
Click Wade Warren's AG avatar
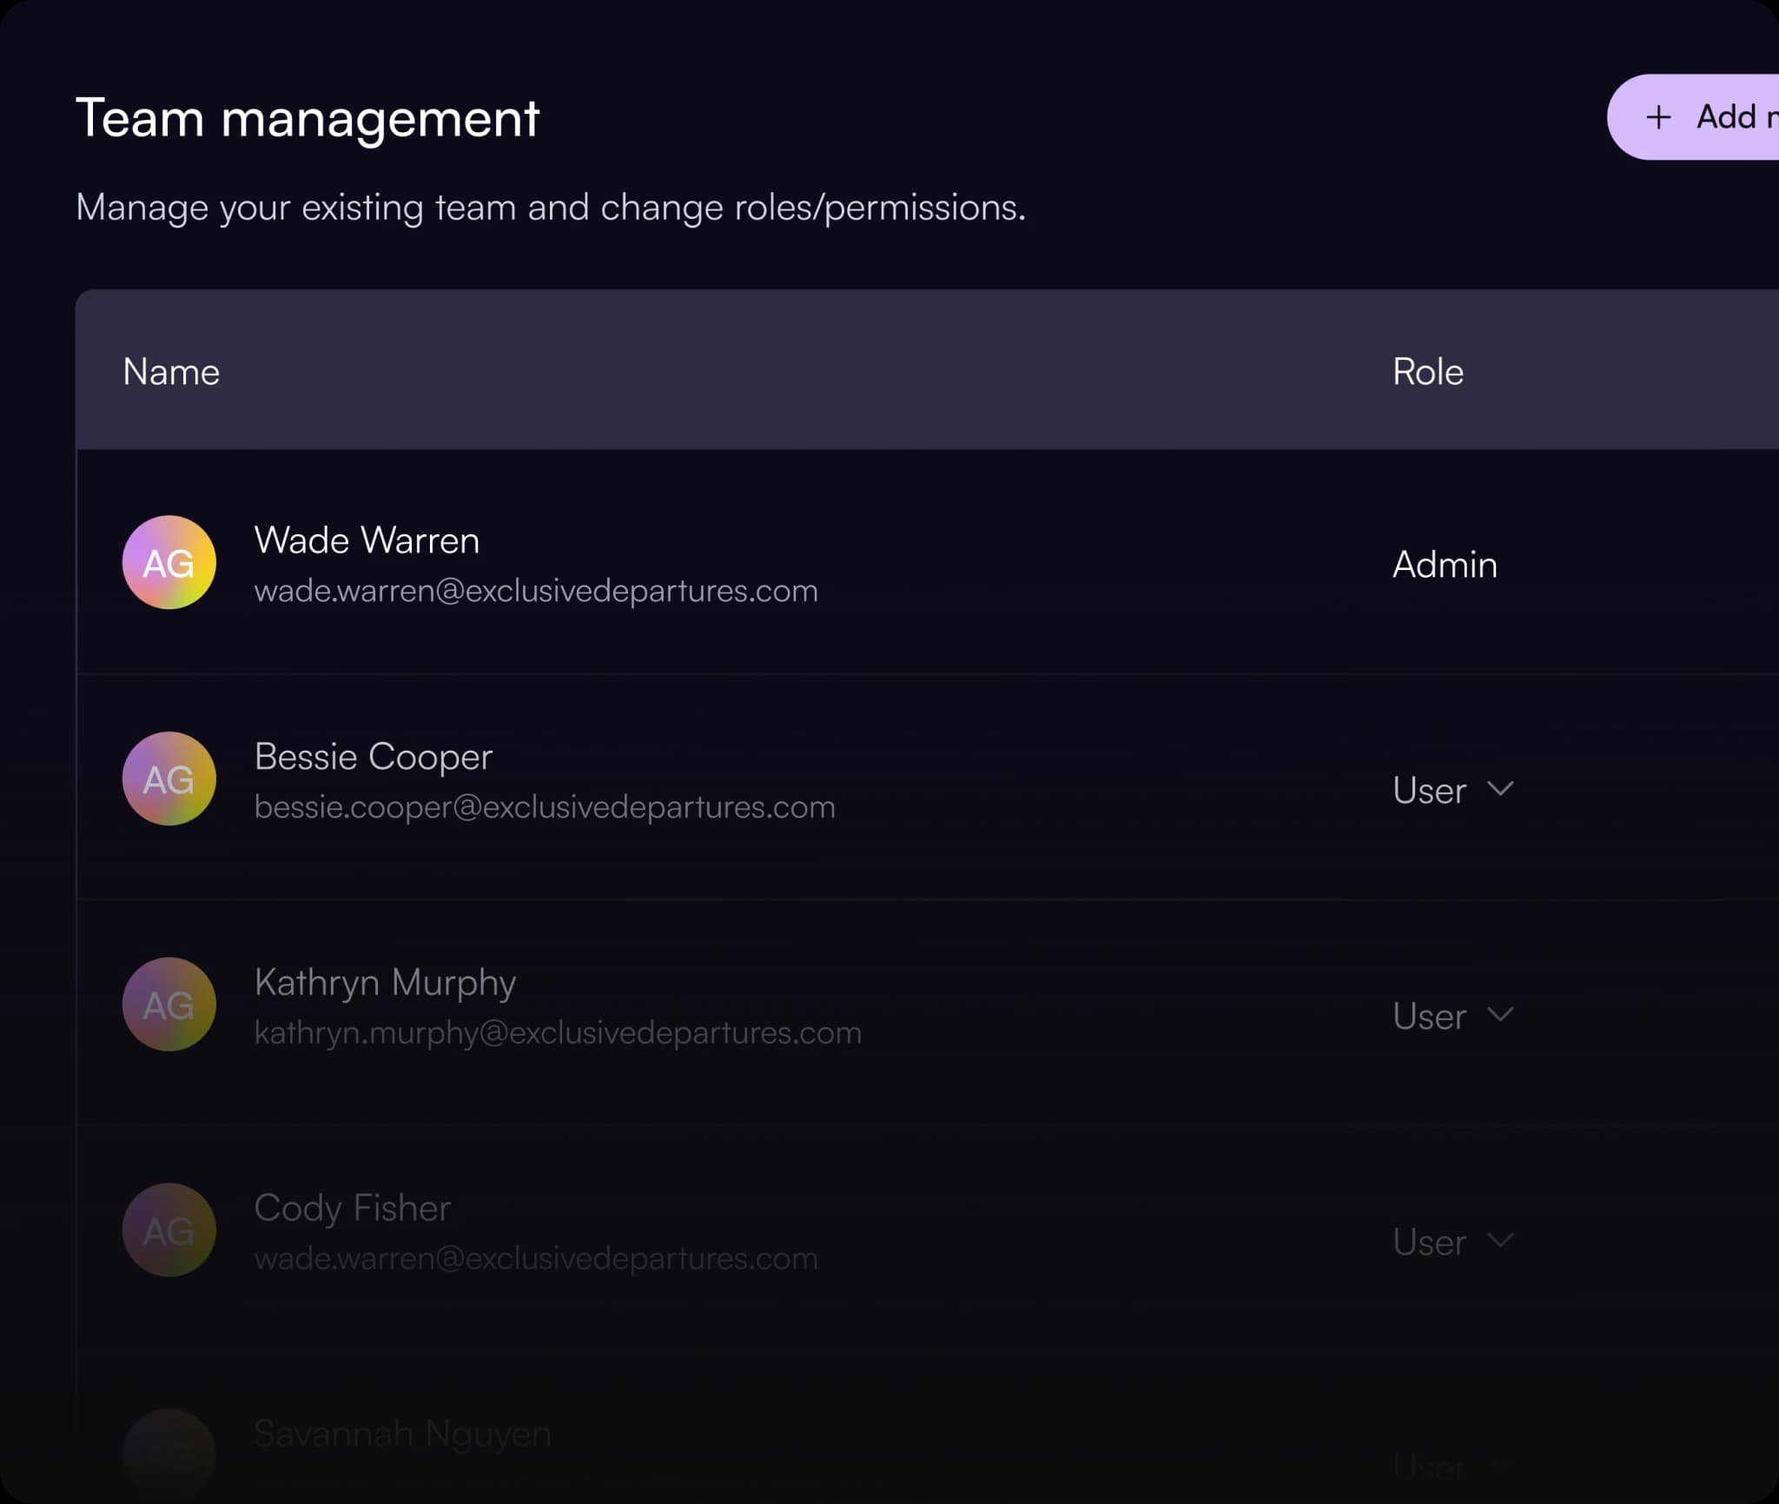click(169, 562)
